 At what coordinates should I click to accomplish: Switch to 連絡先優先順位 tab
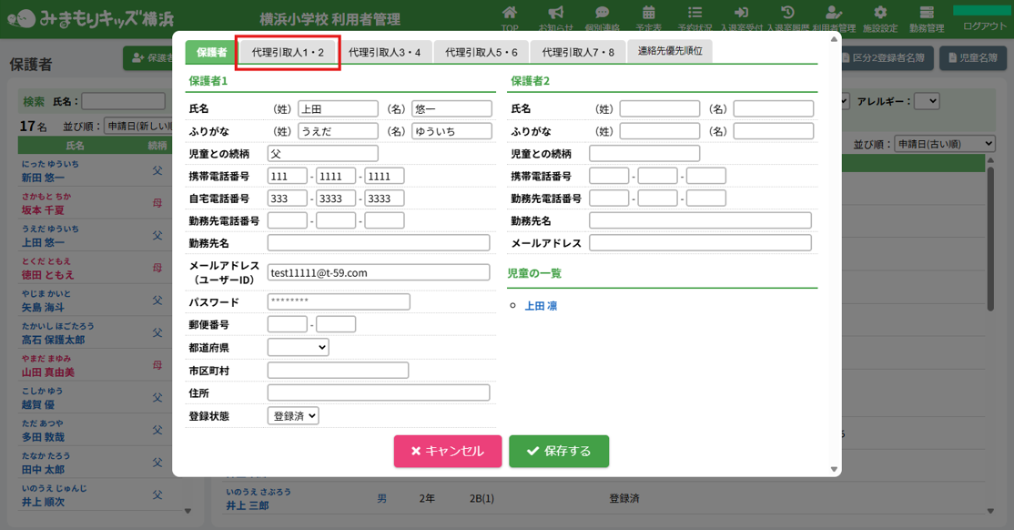pos(670,51)
